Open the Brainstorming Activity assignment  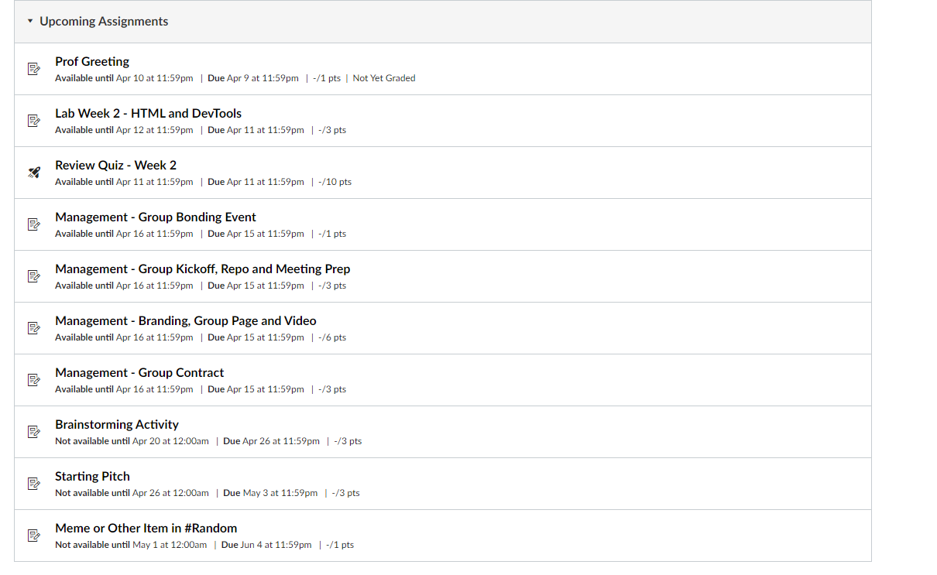click(x=116, y=424)
